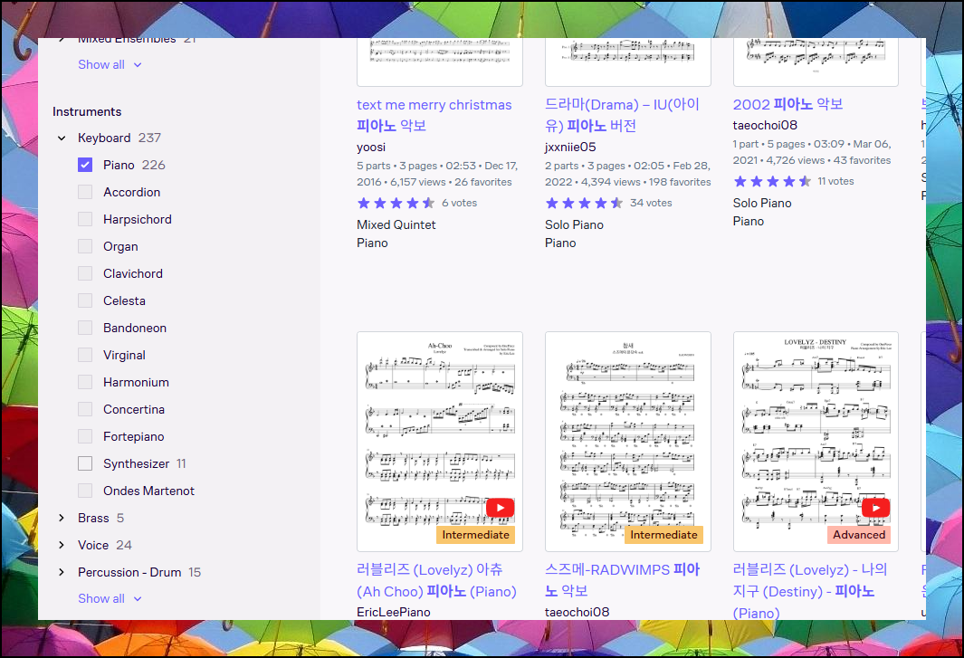Screen dimensions: 964x658
Task: Click the Brass 5 group label
Action: [x=100, y=518]
